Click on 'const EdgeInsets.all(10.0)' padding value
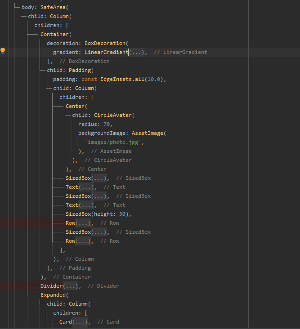 pos(121,79)
